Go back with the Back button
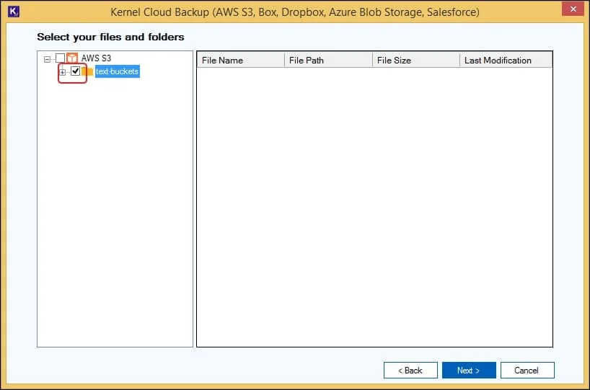The height and width of the screenshot is (390, 590). click(x=410, y=370)
